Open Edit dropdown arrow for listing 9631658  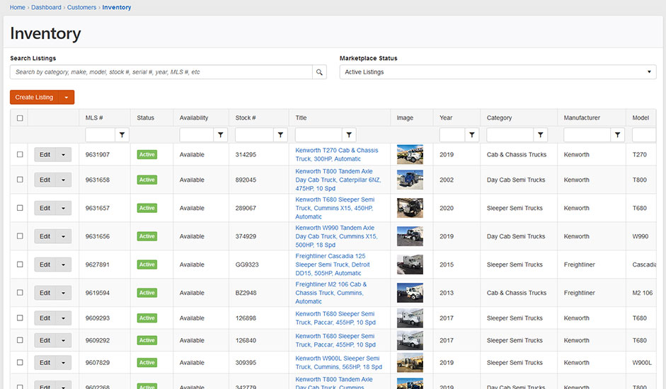click(64, 180)
